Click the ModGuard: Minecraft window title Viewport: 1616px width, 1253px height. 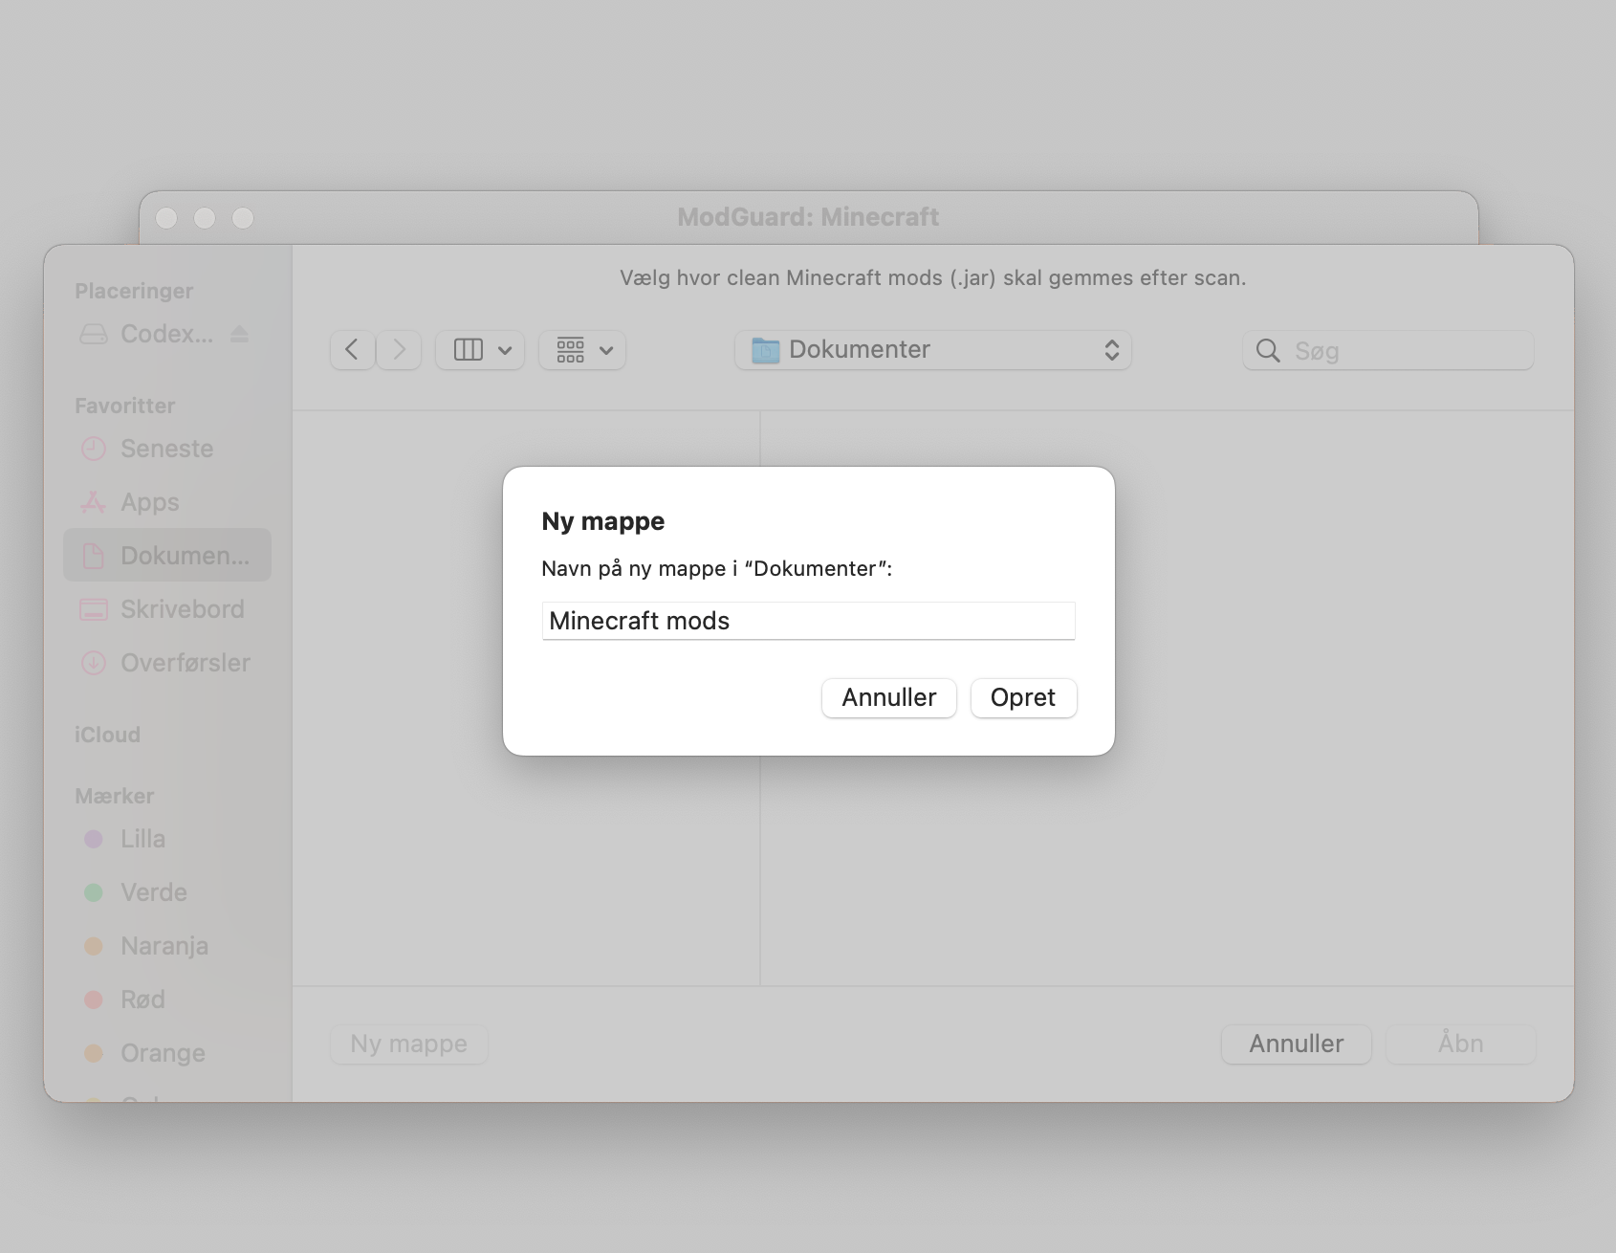point(808,217)
